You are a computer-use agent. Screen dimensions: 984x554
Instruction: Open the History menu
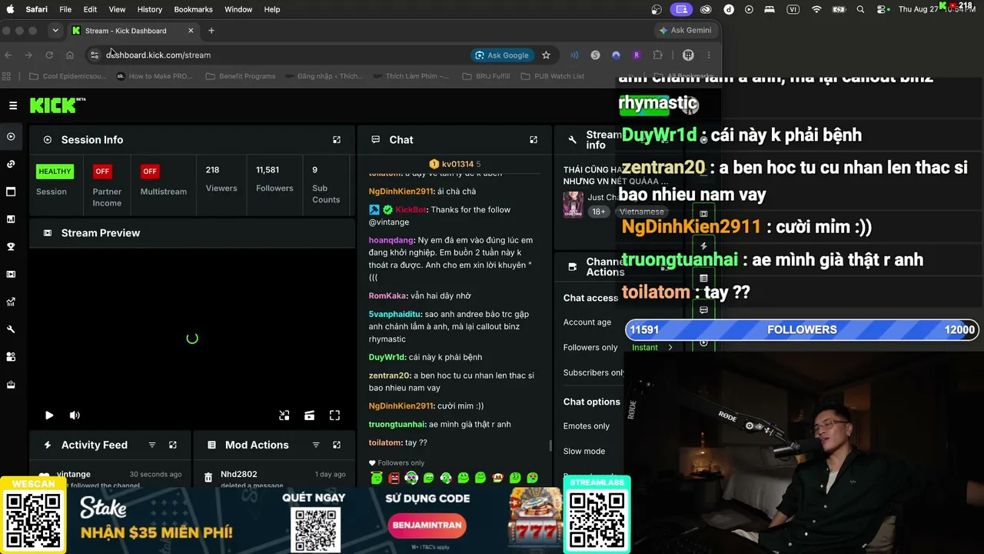point(149,9)
